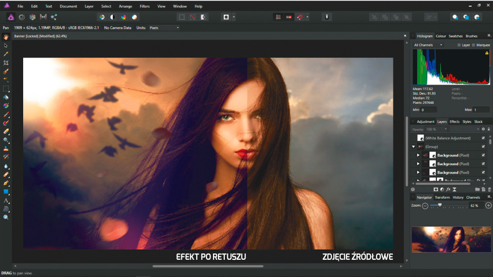Screen dimensions: 493x277
Task: Apply Auto White Balance from the toolbar
Action: pos(134,17)
